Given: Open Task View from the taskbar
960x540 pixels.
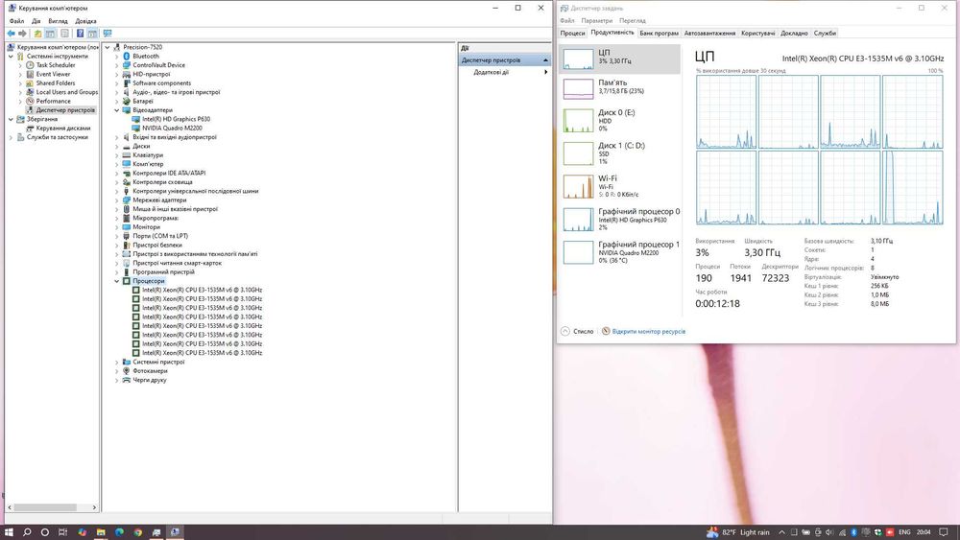Looking at the screenshot, I should [62, 532].
